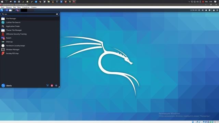The height and width of the screenshot is (123, 219).
Task: Click the Hardware Locality gear icon
Action: [3, 45]
